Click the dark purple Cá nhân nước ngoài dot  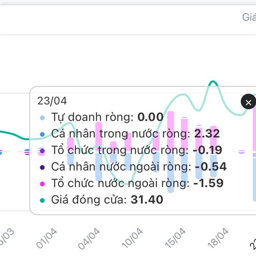pyautogui.click(x=42, y=167)
